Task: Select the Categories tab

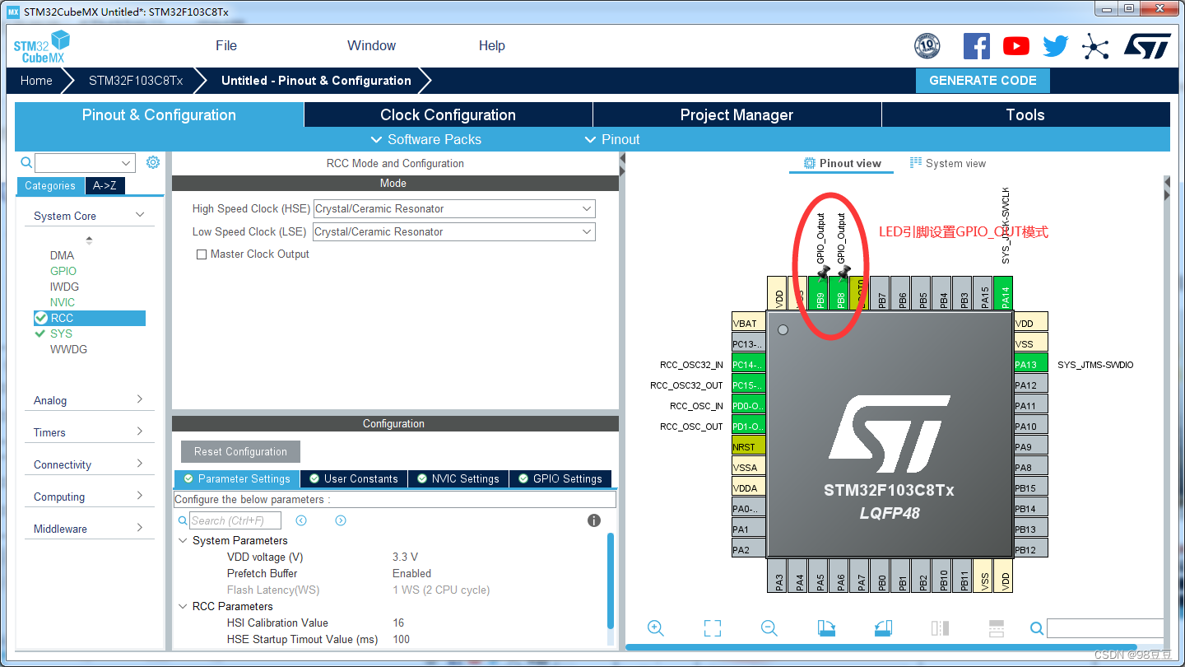Action: 50,185
